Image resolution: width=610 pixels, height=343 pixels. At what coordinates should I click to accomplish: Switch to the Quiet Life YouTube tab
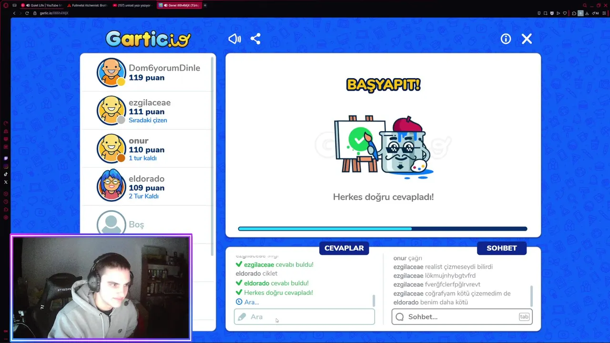point(42,5)
